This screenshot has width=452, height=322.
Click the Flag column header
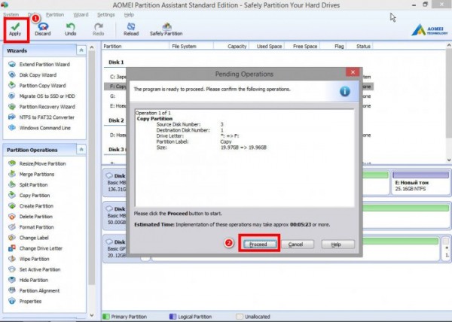[x=333, y=46]
